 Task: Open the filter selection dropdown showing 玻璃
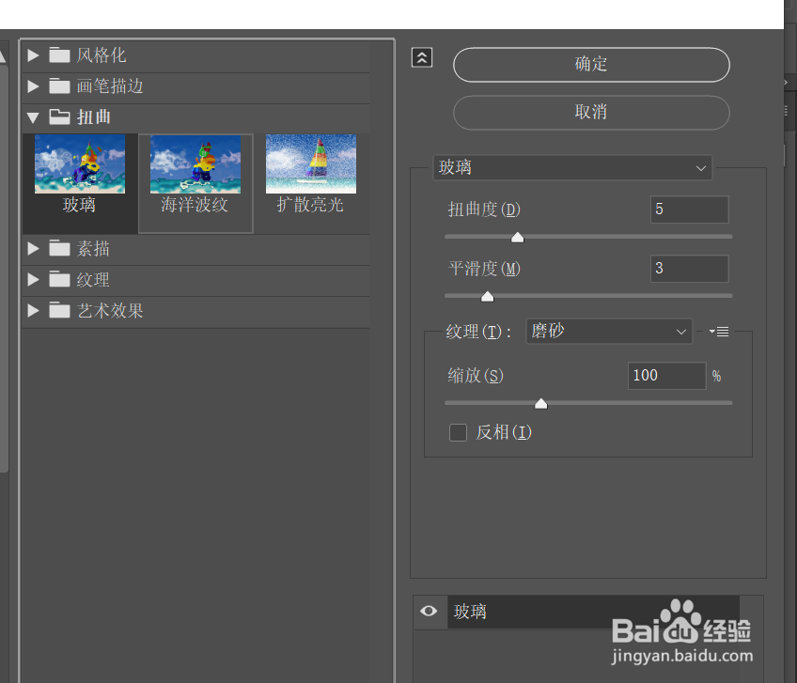[x=572, y=167]
